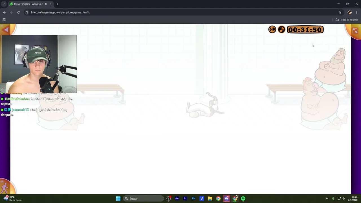
Task: Click the game timer showing 00:31:50
Action: [305, 30]
